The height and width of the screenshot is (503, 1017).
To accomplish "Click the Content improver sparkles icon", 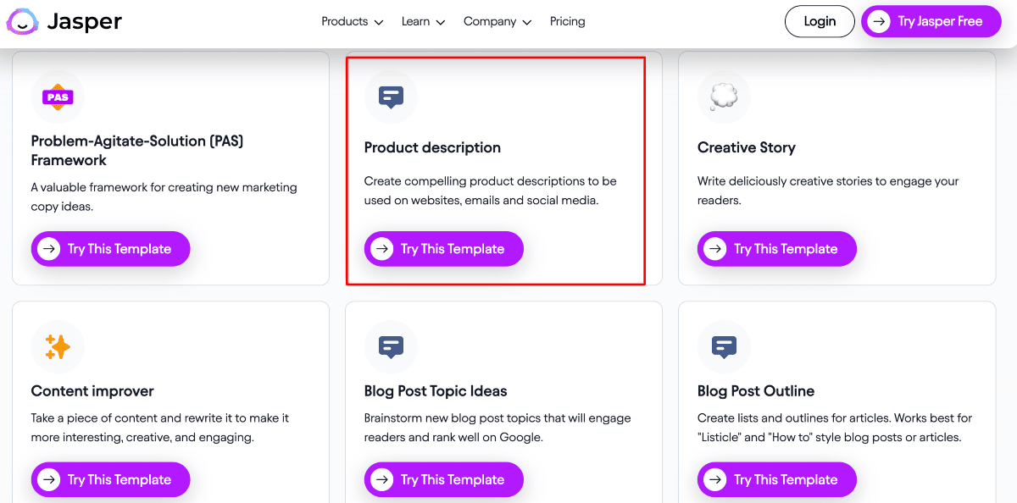I will pyautogui.click(x=58, y=346).
